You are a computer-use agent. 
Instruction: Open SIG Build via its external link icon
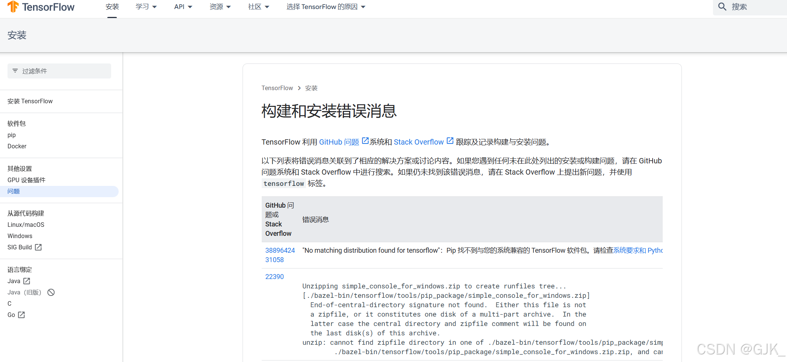(x=38, y=247)
